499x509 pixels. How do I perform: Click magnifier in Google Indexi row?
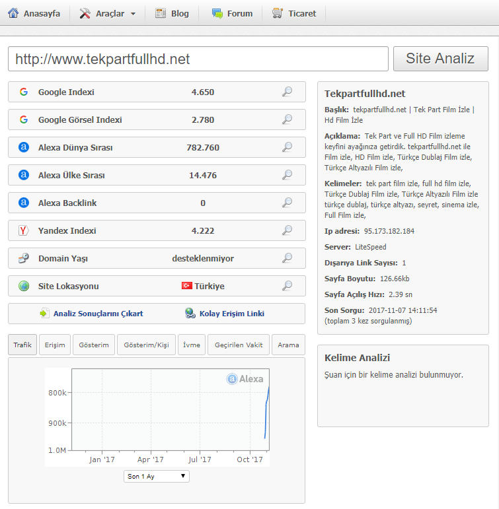(x=287, y=92)
